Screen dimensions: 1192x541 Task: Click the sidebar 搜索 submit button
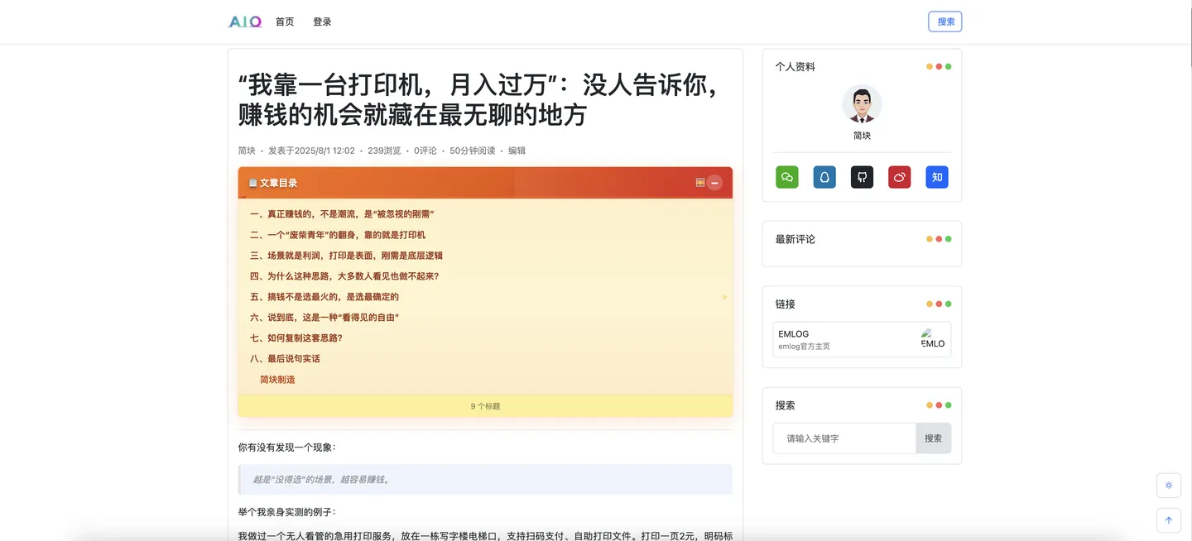[x=934, y=438]
